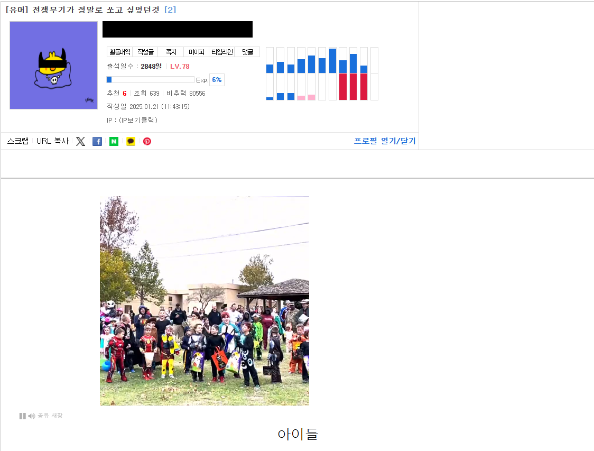Open the 마이피 tab
The image size is (594, 451).
point(196,52)
